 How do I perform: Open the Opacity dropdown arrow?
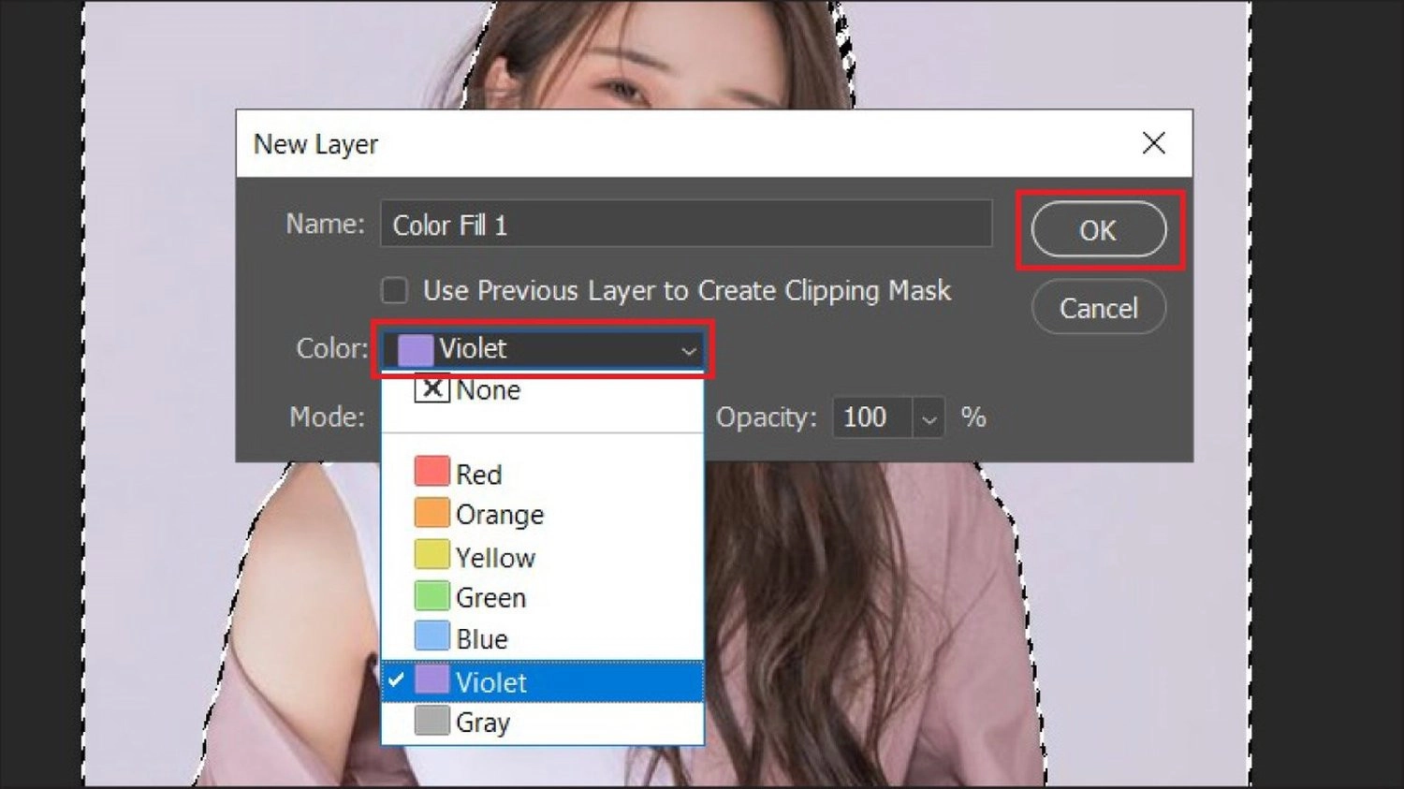929,418
